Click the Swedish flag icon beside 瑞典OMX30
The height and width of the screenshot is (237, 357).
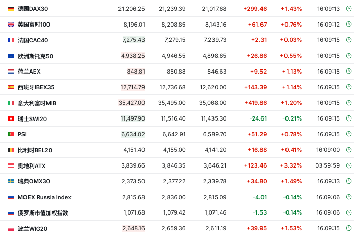click(11, 181)
